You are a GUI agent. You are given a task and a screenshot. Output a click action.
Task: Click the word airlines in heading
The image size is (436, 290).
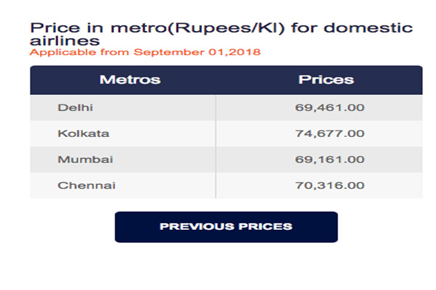[65, 41]
